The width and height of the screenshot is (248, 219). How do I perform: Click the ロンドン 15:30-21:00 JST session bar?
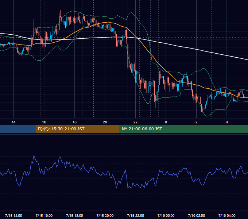pyautogui.click(x=77, y=129)
